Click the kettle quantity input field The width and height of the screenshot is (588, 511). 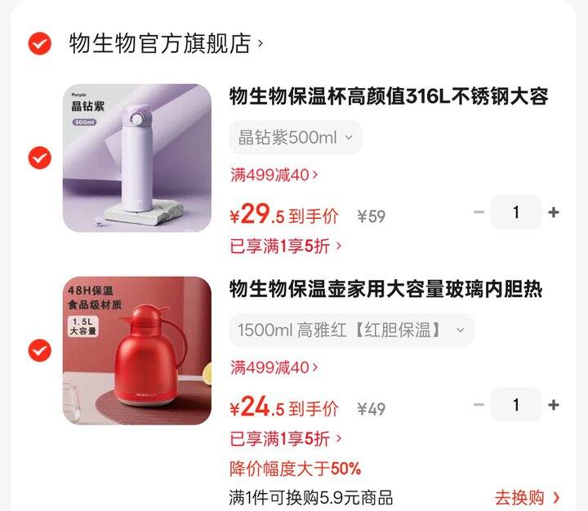tap(516, 405)
